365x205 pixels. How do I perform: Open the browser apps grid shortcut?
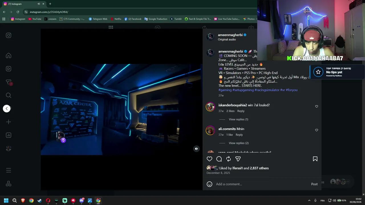tap(4, 19)
